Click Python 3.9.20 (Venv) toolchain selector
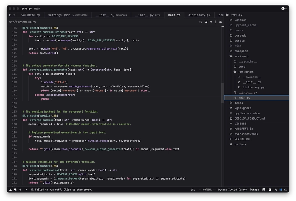296x201 pixels. click(x=232, y=190)
